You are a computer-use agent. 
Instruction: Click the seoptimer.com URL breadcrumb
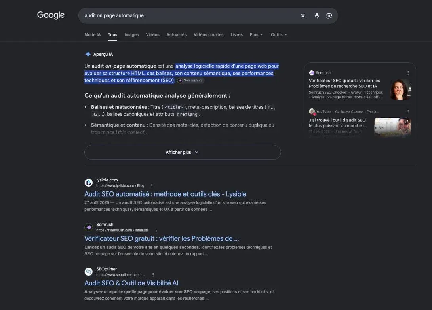pos(121,275)
